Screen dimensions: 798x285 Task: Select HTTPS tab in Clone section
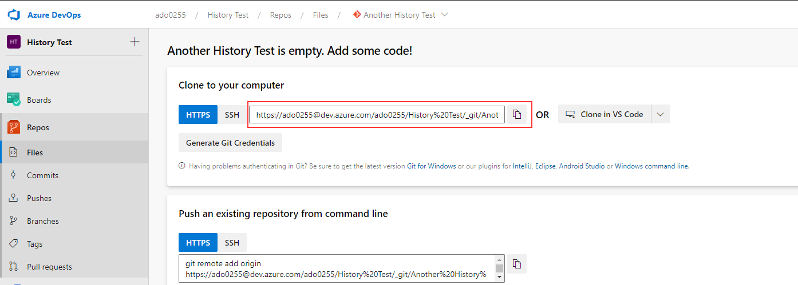coord(198,114)
